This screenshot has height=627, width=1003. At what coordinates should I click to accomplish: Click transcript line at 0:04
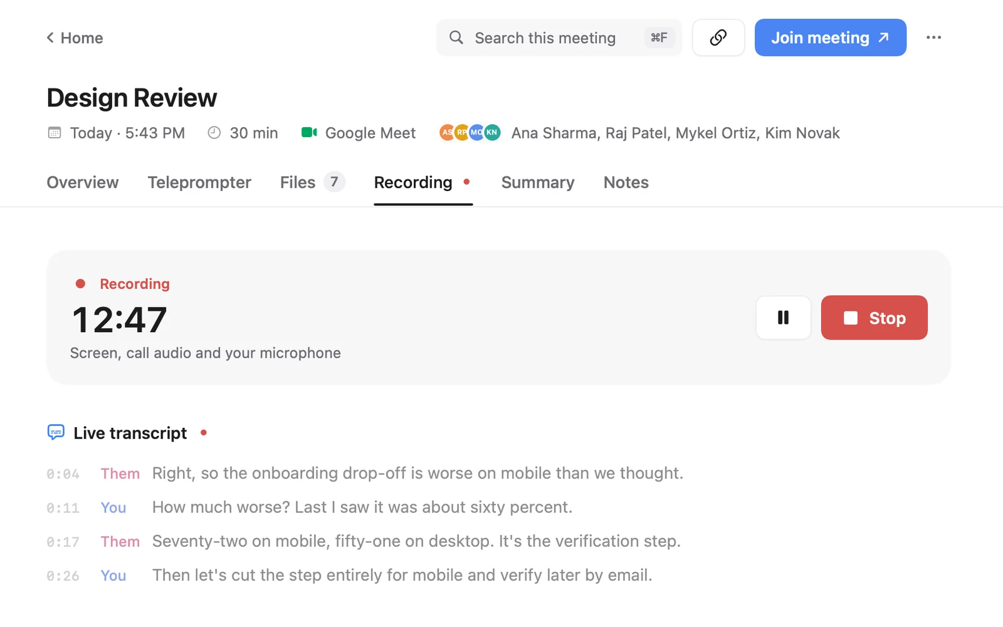tap(365, 474)
